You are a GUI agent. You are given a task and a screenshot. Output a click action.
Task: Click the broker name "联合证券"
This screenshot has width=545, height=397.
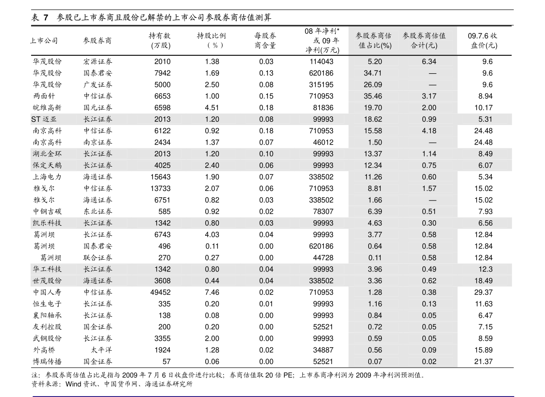(x=98, y=258)
